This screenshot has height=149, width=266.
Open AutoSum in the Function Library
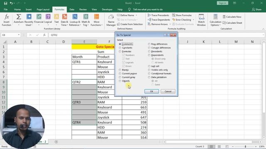(18, 20)
